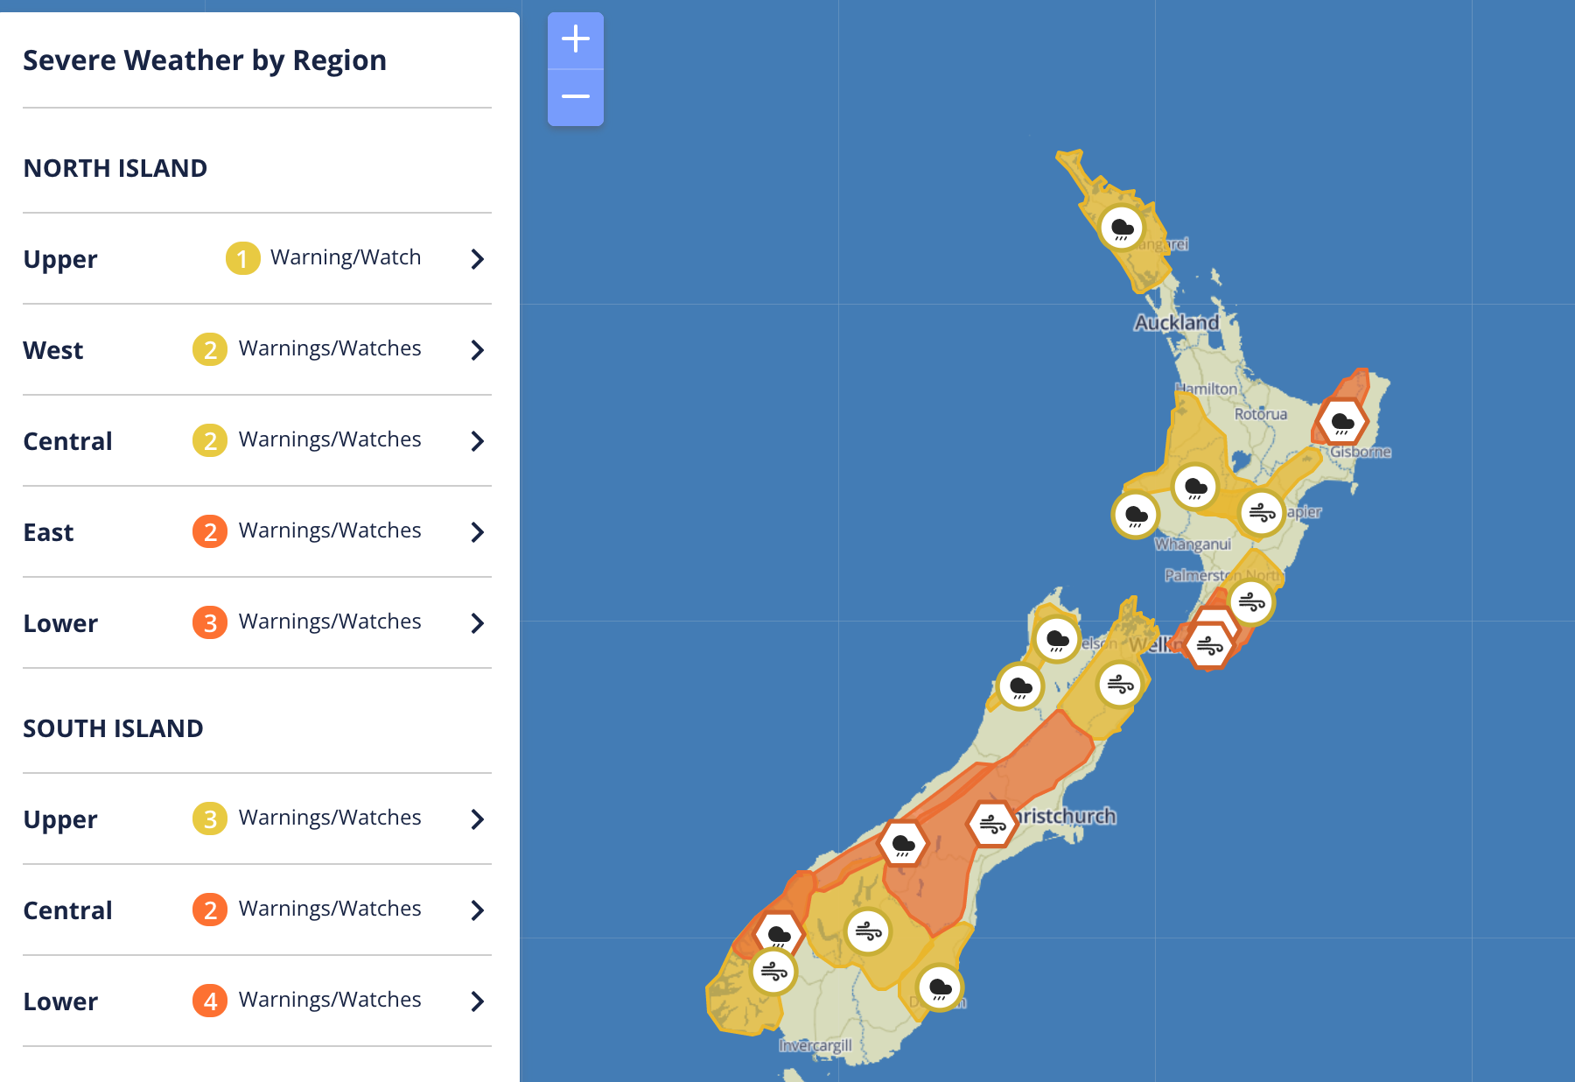Open South Island Upper Warnings/Watches link
This screenshot has height=1082, width=1575.
click(330, 818)
